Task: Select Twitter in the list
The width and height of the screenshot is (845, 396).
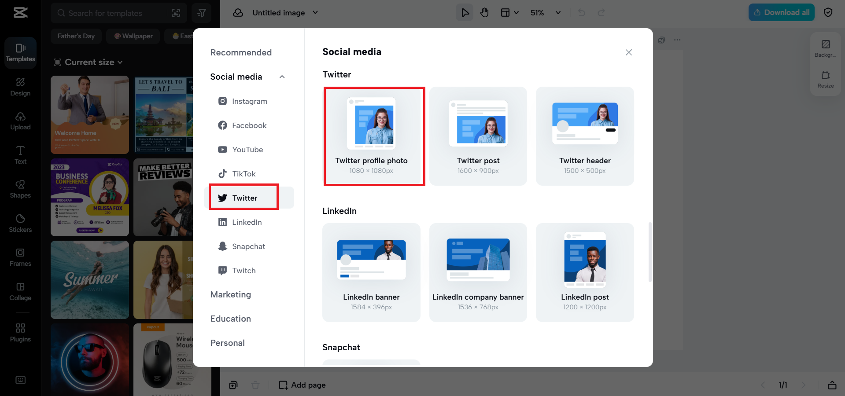Action: pyautogui.click(x=249, y=198)
